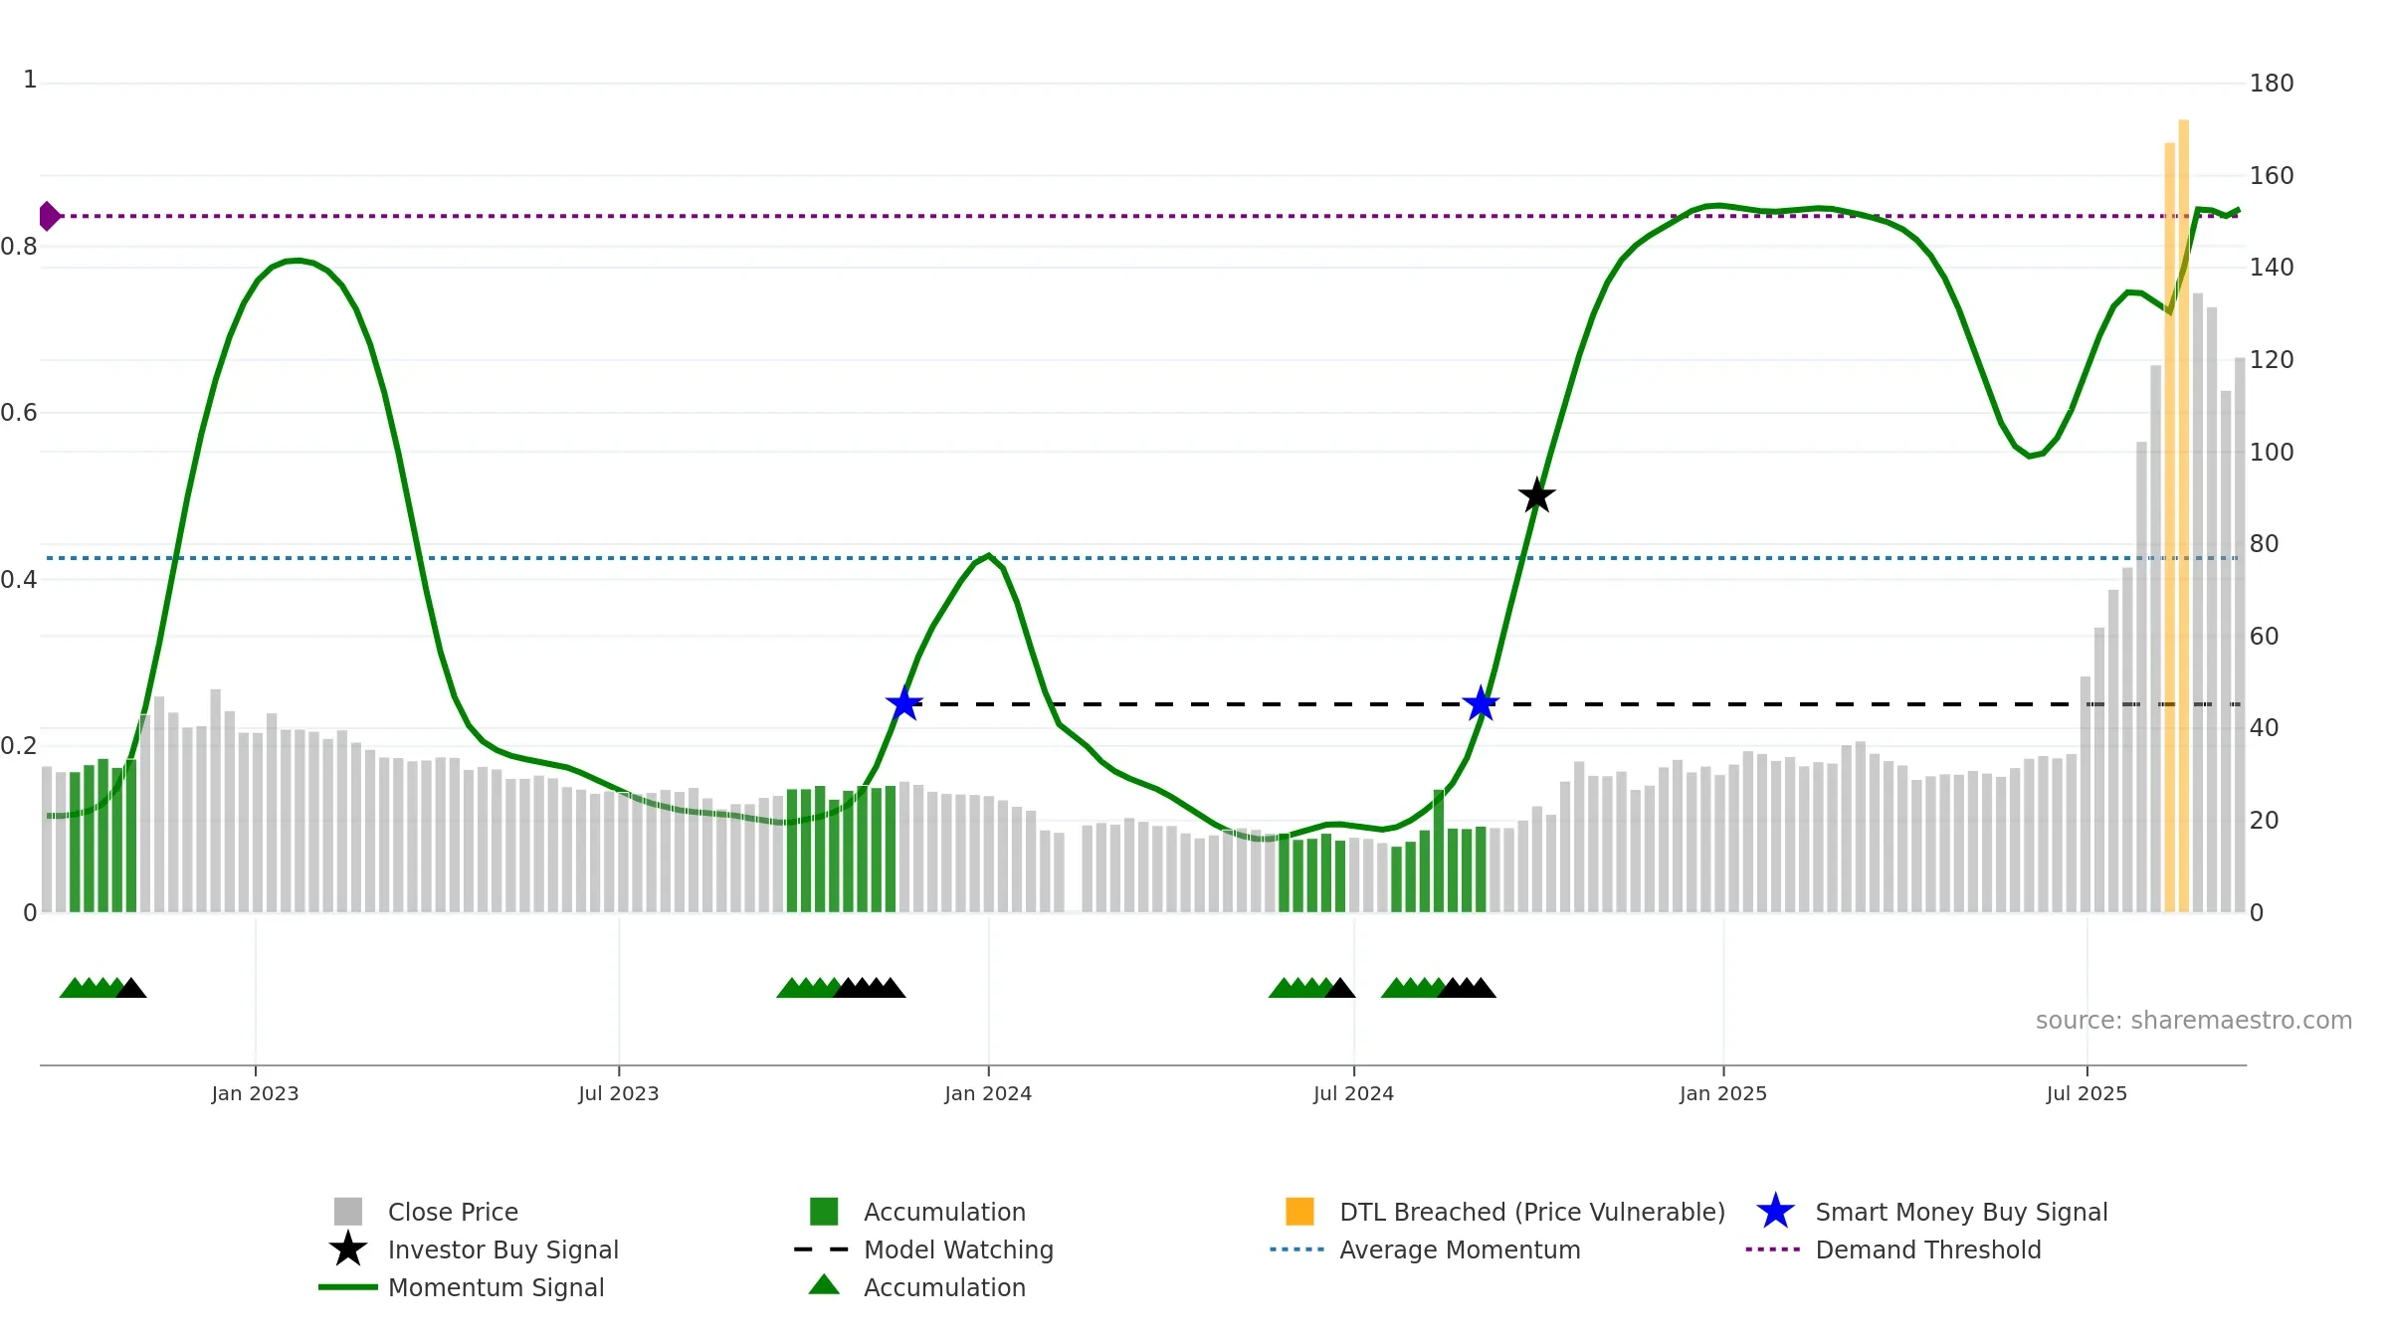The width and height of the screenshot is (2388, 1343).
Task: Click the blue star icon in the legend
Action: point(1775,1212)
